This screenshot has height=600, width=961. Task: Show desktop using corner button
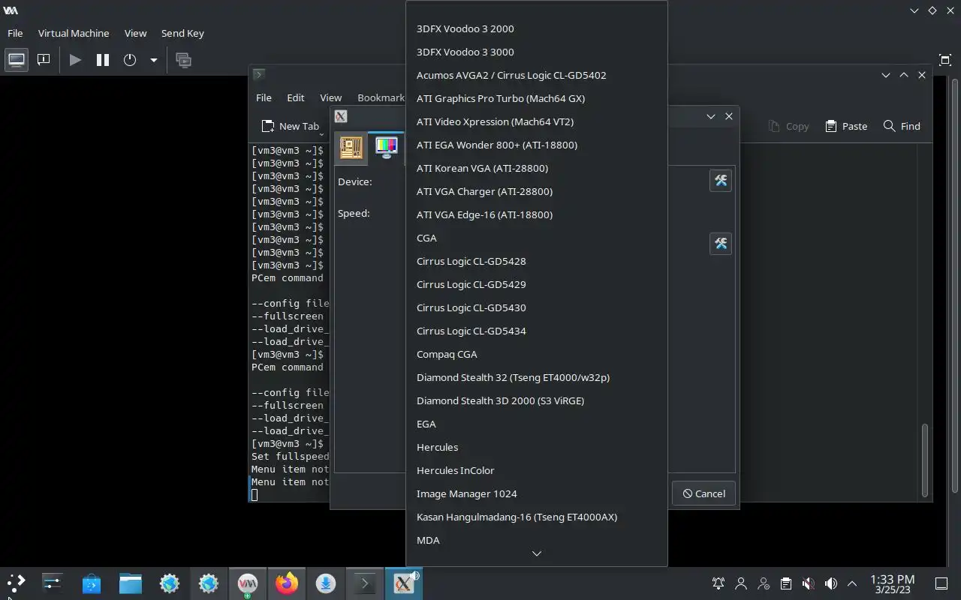[x=941, y=583]
